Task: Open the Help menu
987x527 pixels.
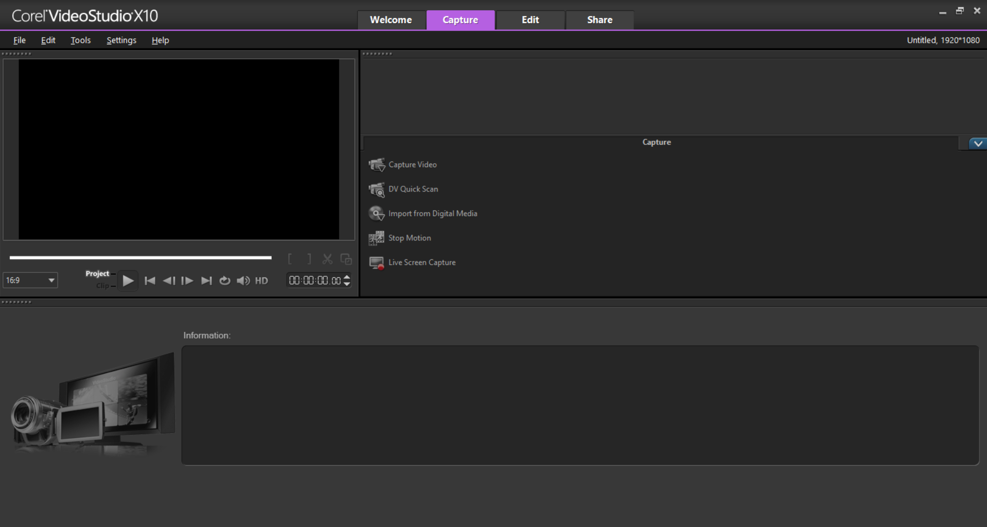Action: 160,40
